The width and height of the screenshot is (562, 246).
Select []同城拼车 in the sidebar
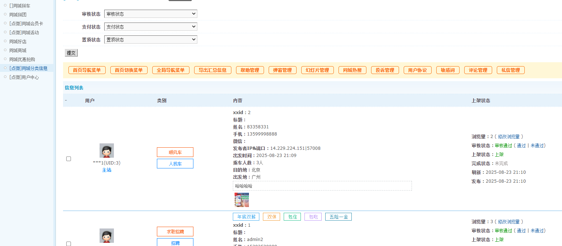pyautogui.click(x=20, y=6)
